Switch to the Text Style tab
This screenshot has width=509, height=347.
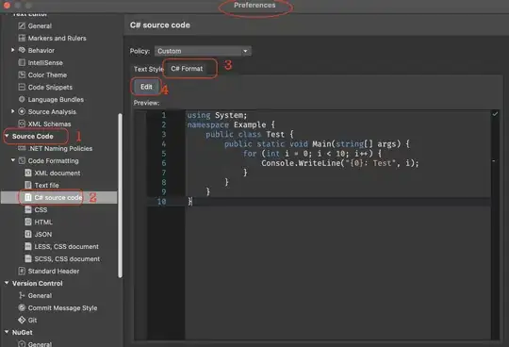(x=149, y=69)
